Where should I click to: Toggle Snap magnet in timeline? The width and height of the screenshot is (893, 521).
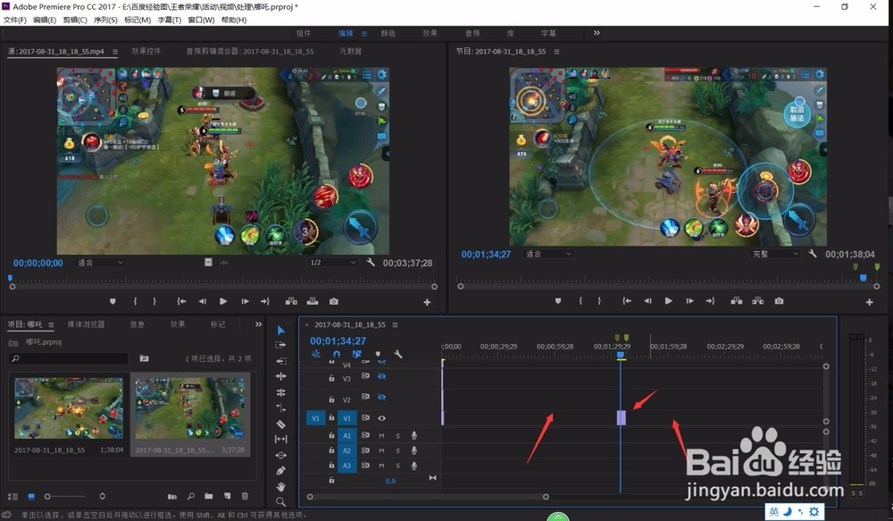pyautogui.click(x=337, y=354)
